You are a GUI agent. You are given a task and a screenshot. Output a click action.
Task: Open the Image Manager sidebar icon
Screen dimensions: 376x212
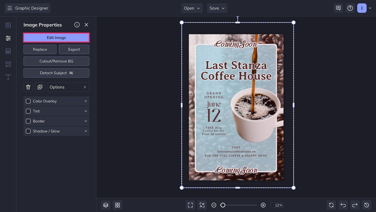[x=8, y=25]
